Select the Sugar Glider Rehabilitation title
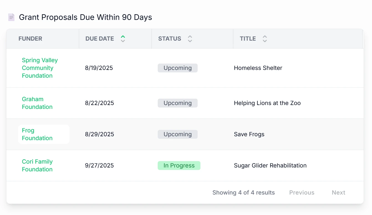The width and height of the screenshot is (372, 215). (270, 166)
